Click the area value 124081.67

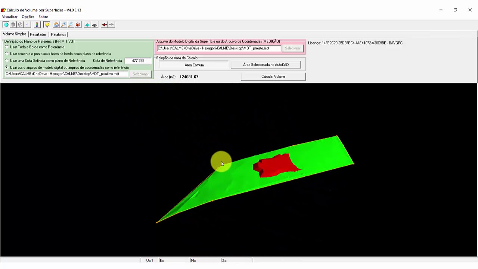click(x=189, y=77)
